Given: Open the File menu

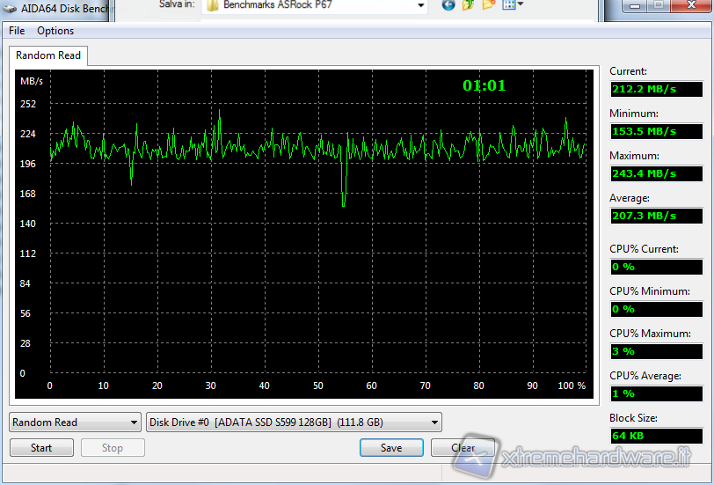Looking at the screenshot, I should 17,31.
